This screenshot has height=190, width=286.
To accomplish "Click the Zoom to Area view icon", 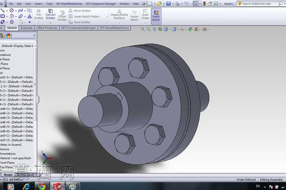I will pos(148,29).
